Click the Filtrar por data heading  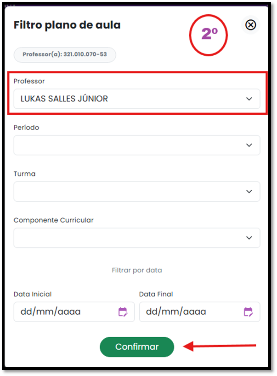point(137,270)
